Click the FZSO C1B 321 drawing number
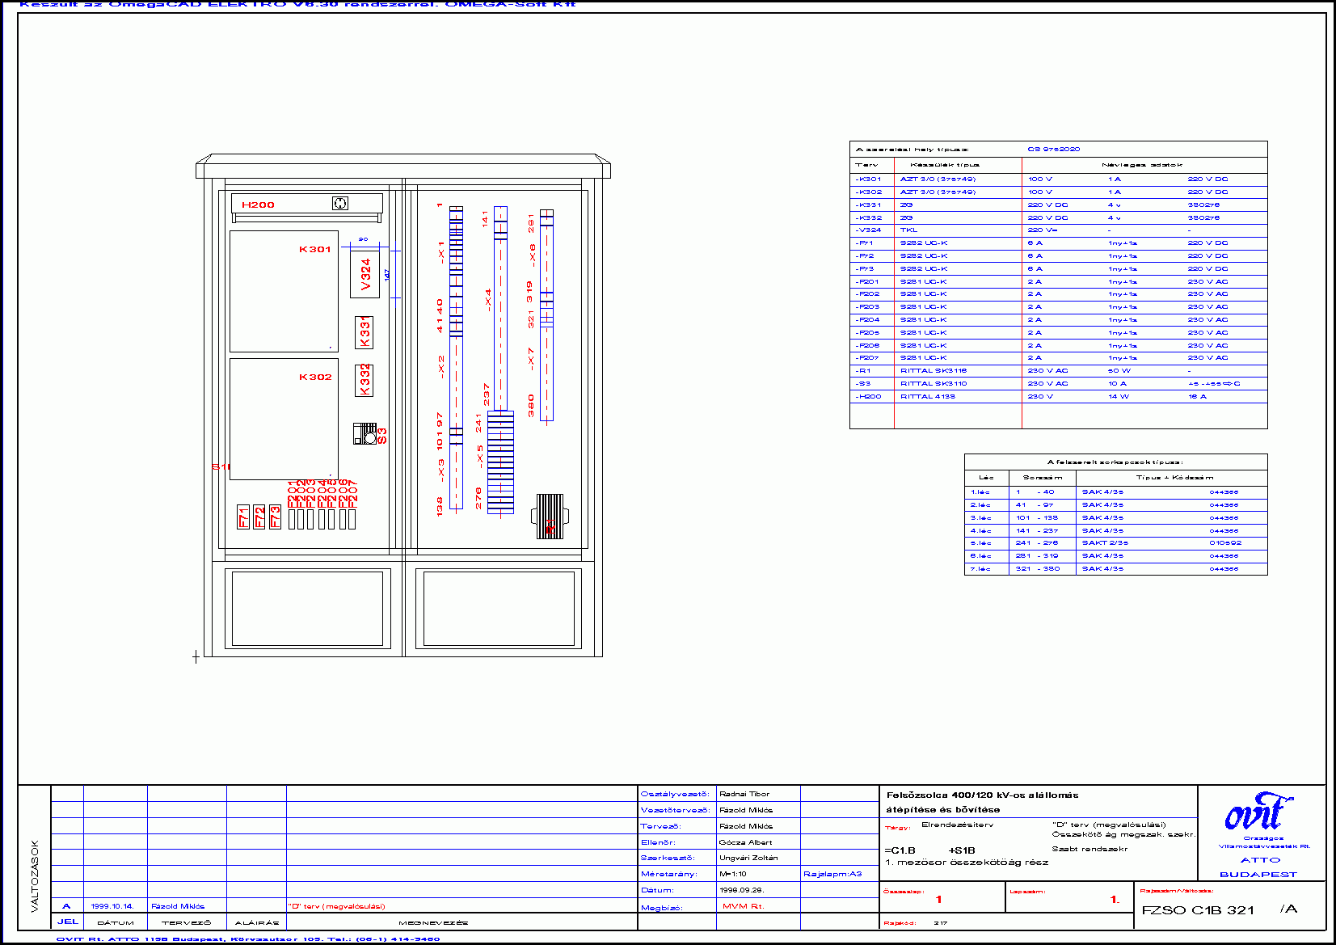Viewport: 1336px width, 945px height. click(x=1198, y=910)
